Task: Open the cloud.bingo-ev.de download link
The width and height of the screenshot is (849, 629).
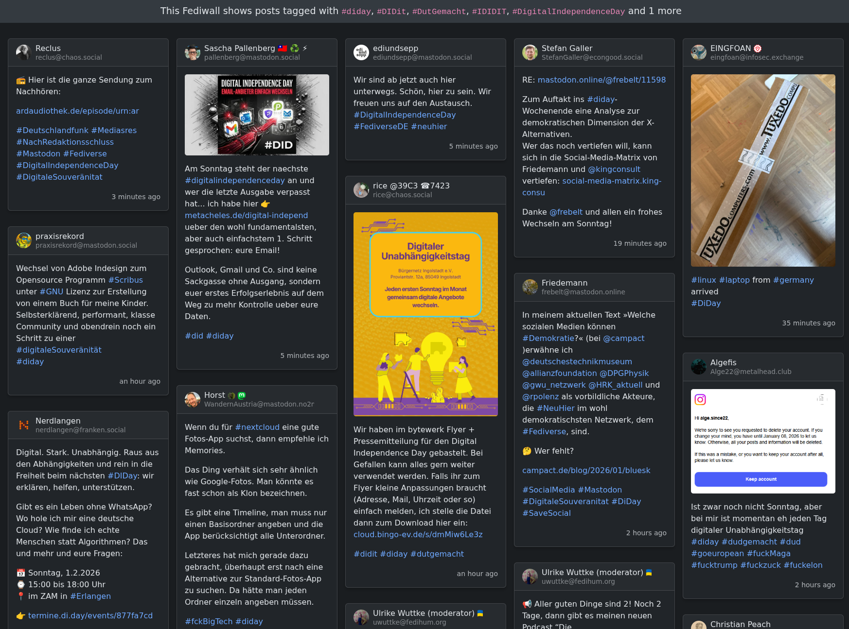Action: tap(418, 534)
